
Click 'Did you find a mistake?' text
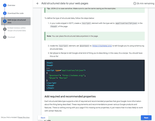coord(9,117)
